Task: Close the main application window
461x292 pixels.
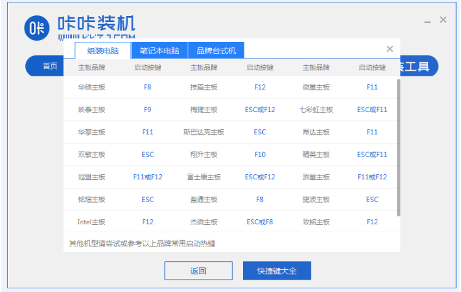Action: click(x=443, y=20)
